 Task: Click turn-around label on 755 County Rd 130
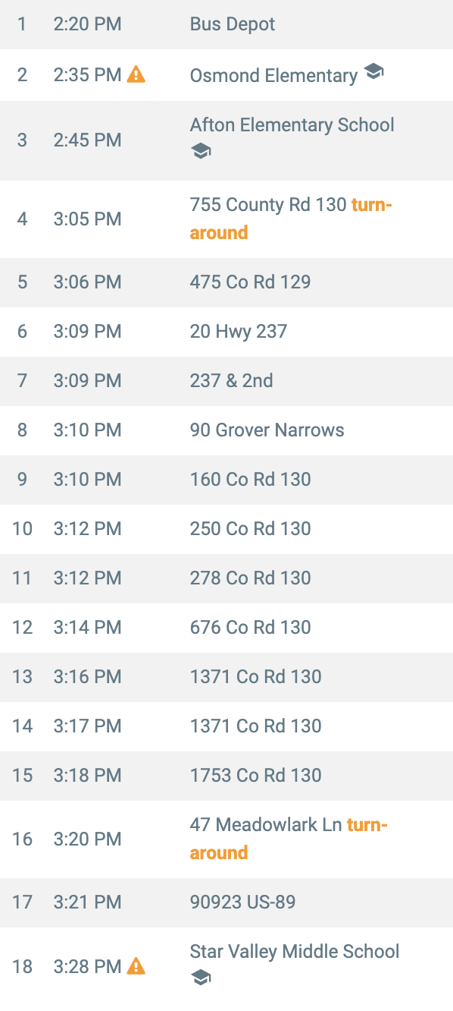(x=291, y=219)
